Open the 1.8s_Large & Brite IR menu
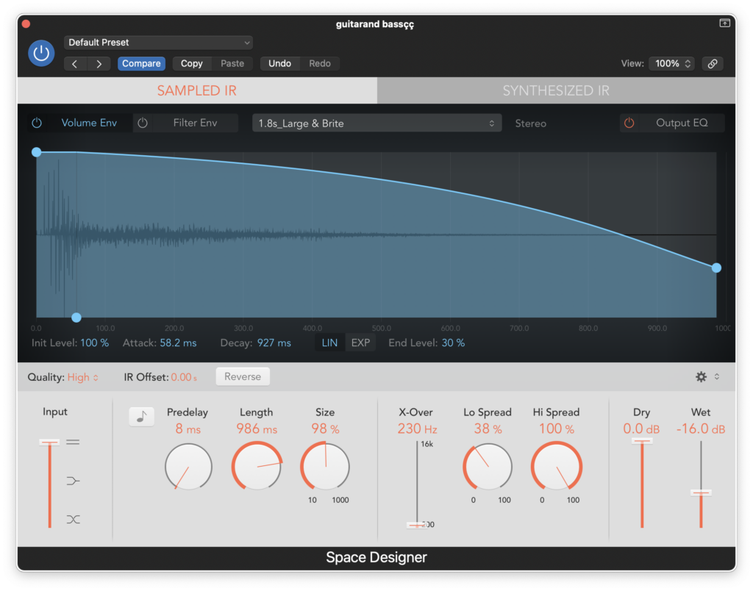753x591 pixels. pos(377,123)
